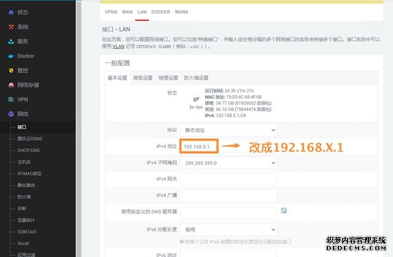Switch to the VPN0 interface tab

pos(111,12)
